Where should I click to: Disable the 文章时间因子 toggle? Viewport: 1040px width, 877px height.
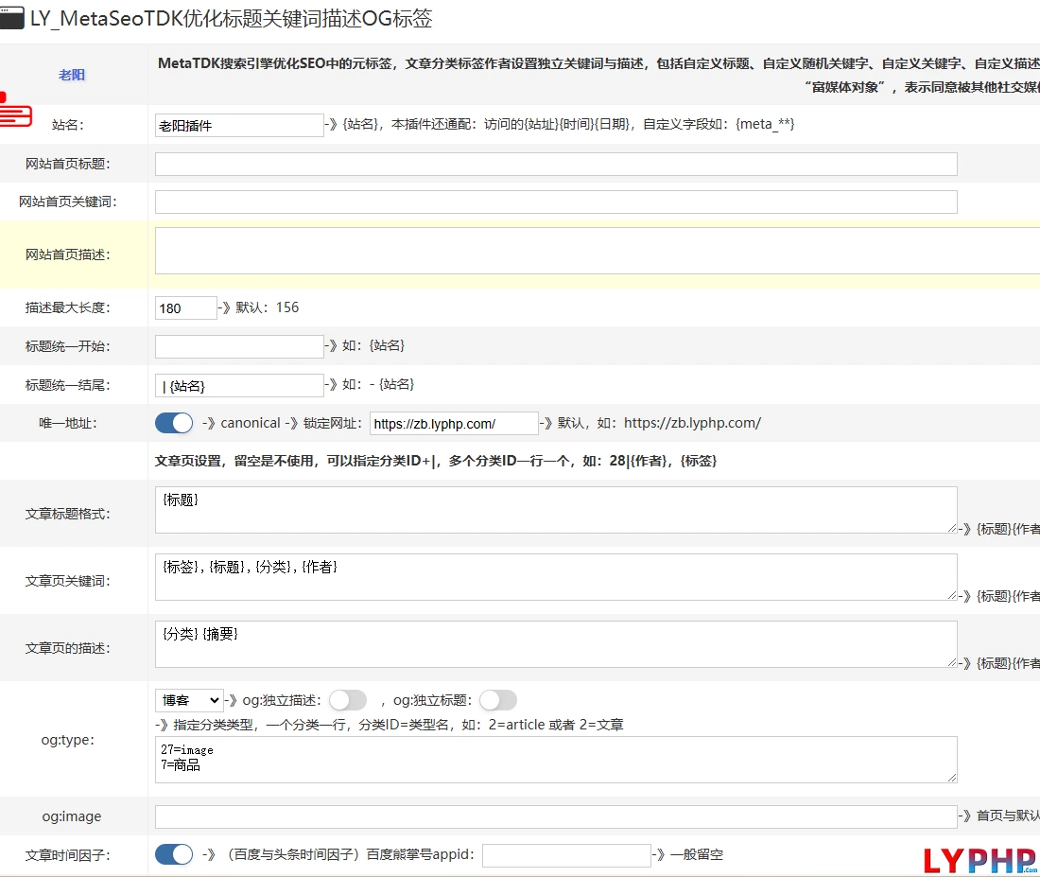point(174,854)
